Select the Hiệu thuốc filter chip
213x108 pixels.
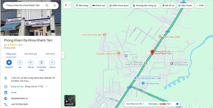[x=185, y=6]
